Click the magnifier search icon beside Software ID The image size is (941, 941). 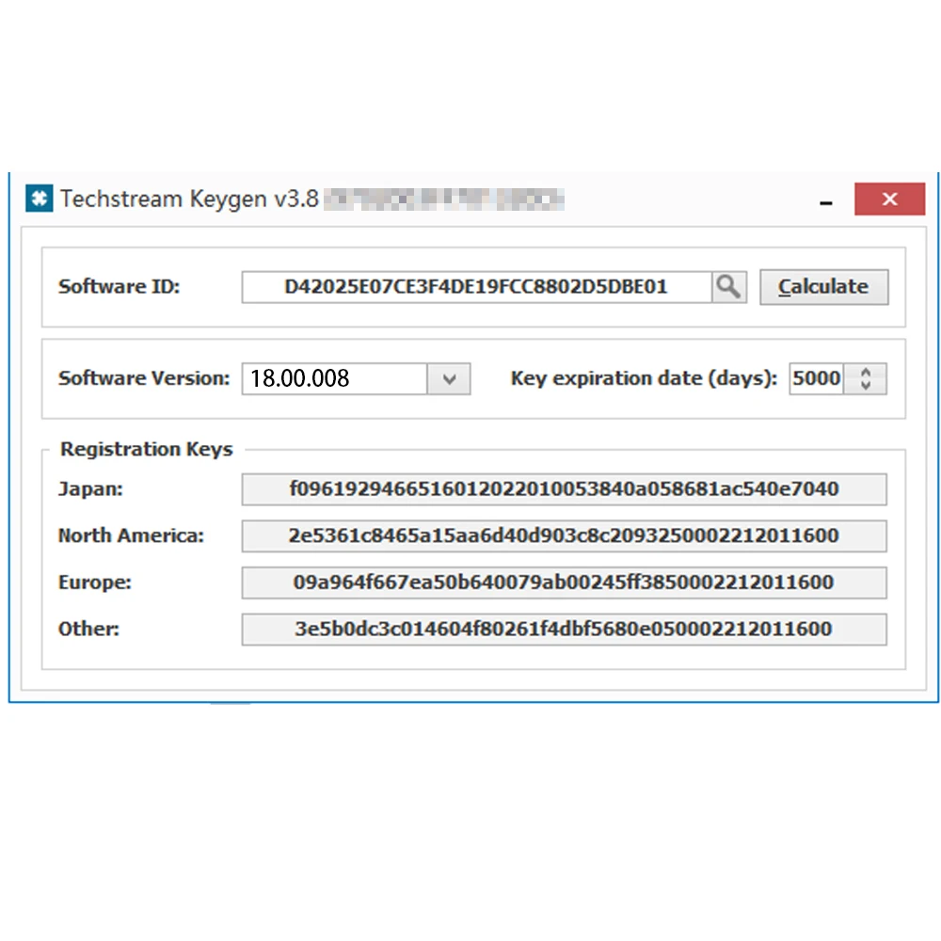click(728, 287)
